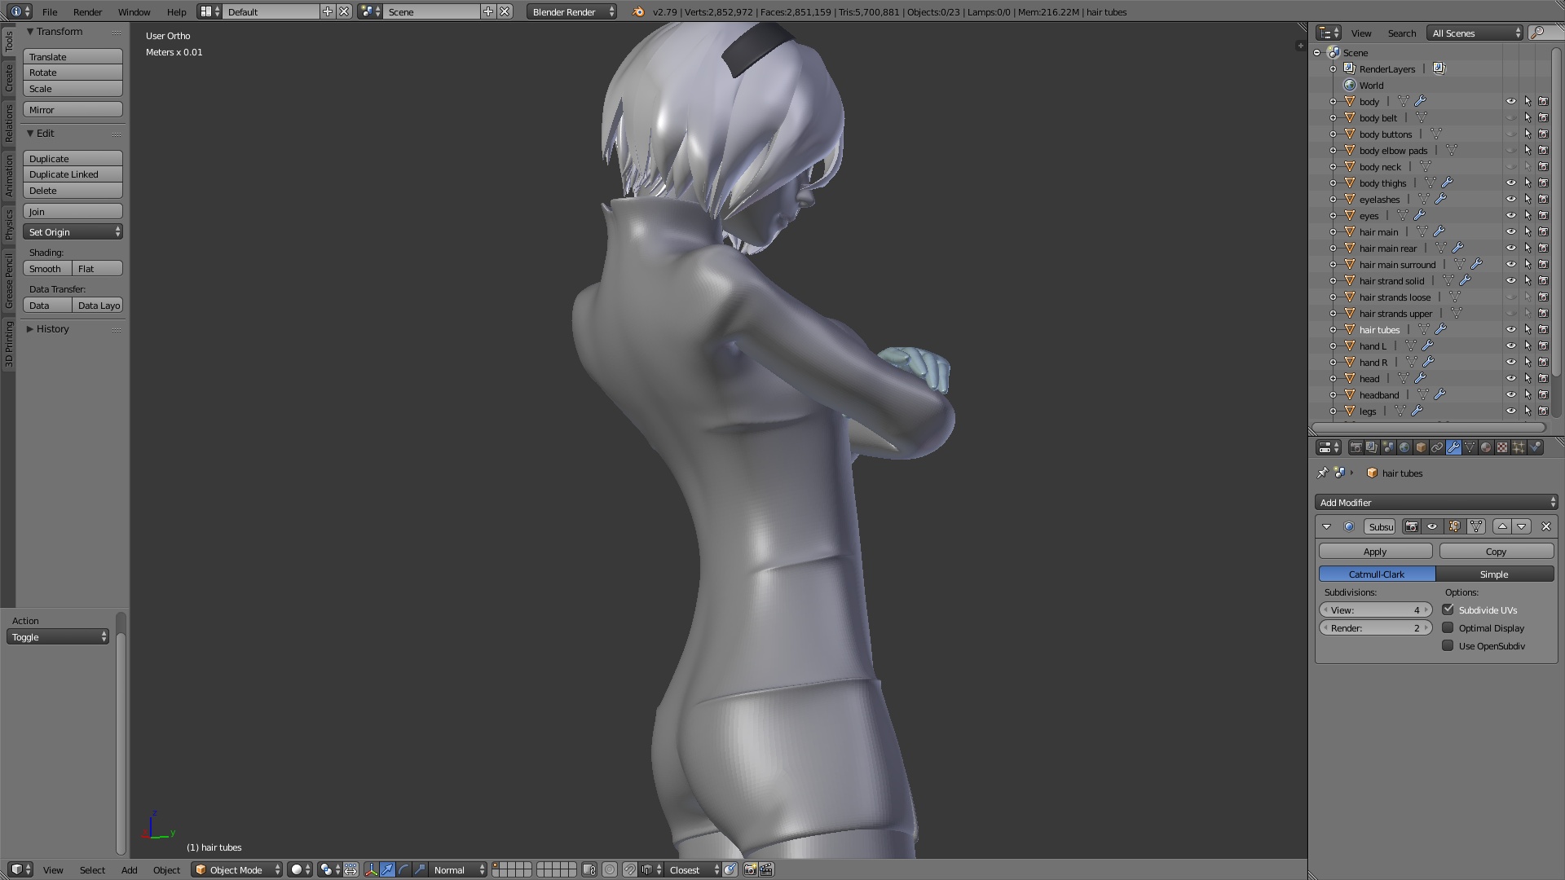
Task: Open the Physics properties tab
Action: point(1536,447)
